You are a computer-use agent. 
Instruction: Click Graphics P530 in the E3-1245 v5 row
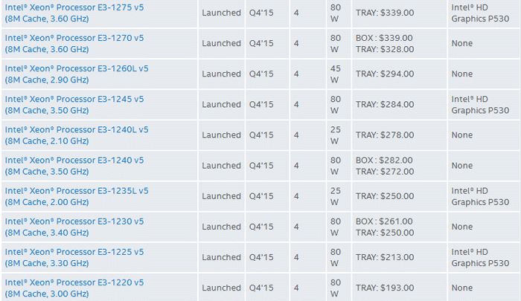coord(480,110)
